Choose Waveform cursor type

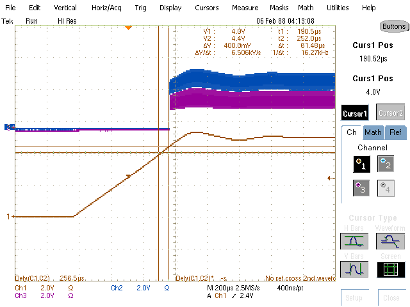(390, 241)
